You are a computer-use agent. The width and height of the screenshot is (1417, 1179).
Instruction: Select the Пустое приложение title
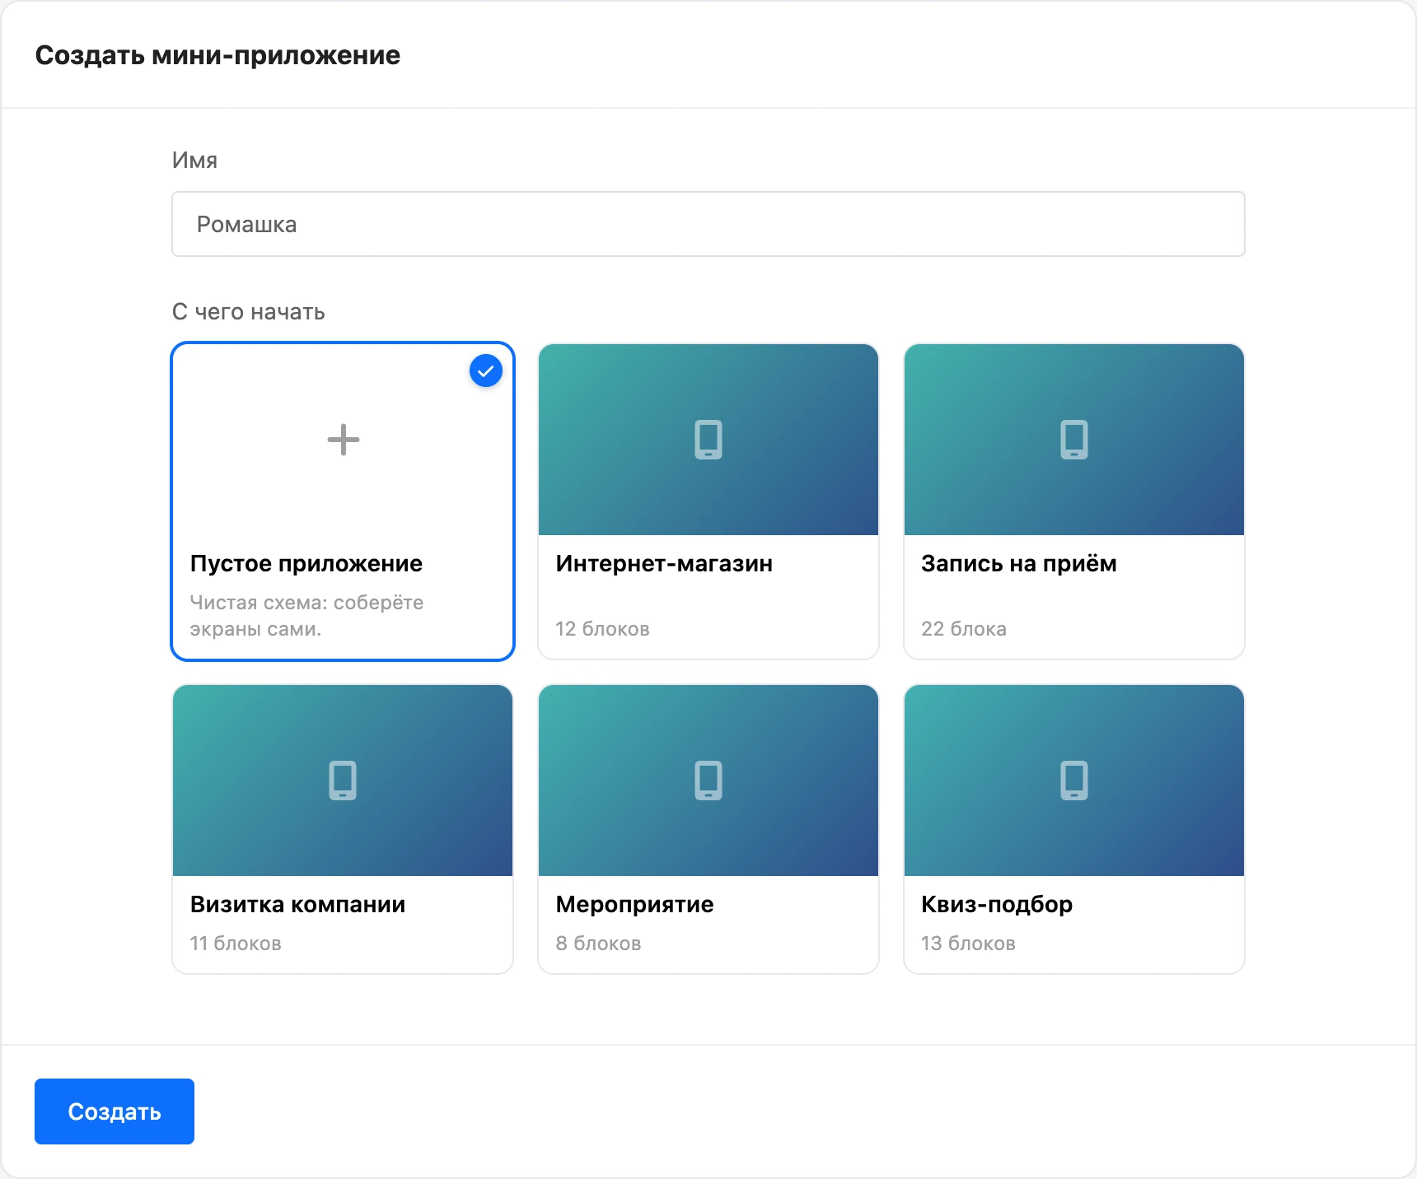tap(306, 564)
